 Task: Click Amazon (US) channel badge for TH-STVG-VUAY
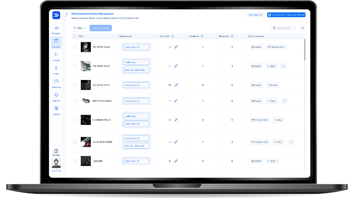(276, 47)
